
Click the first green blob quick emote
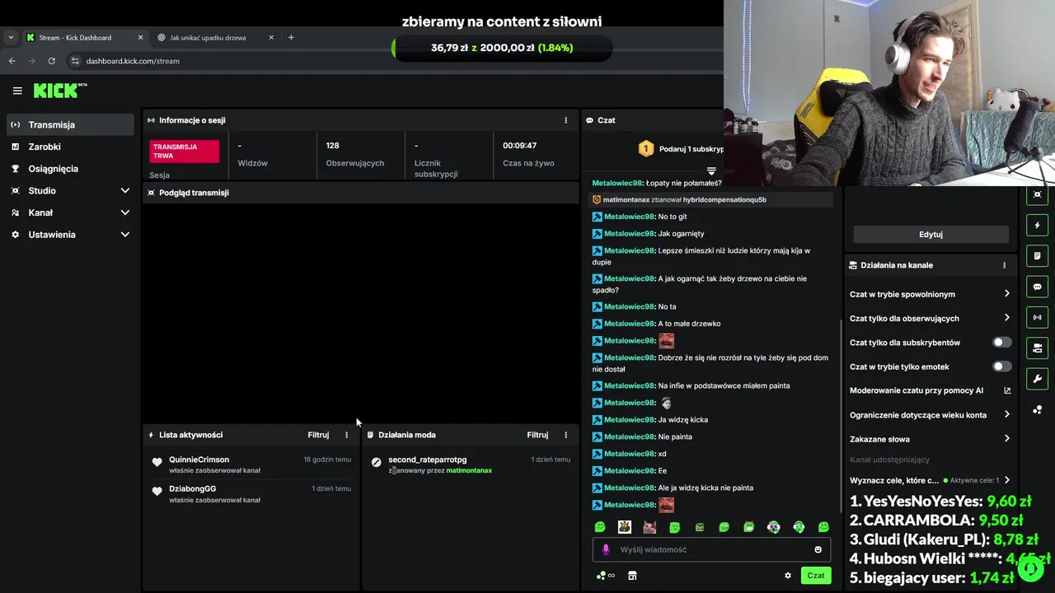[x=600, y=527]
